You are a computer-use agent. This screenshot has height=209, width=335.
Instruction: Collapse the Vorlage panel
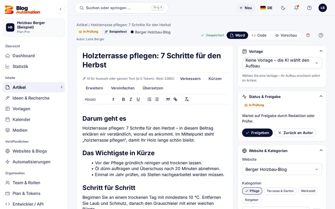click(321, 51)
